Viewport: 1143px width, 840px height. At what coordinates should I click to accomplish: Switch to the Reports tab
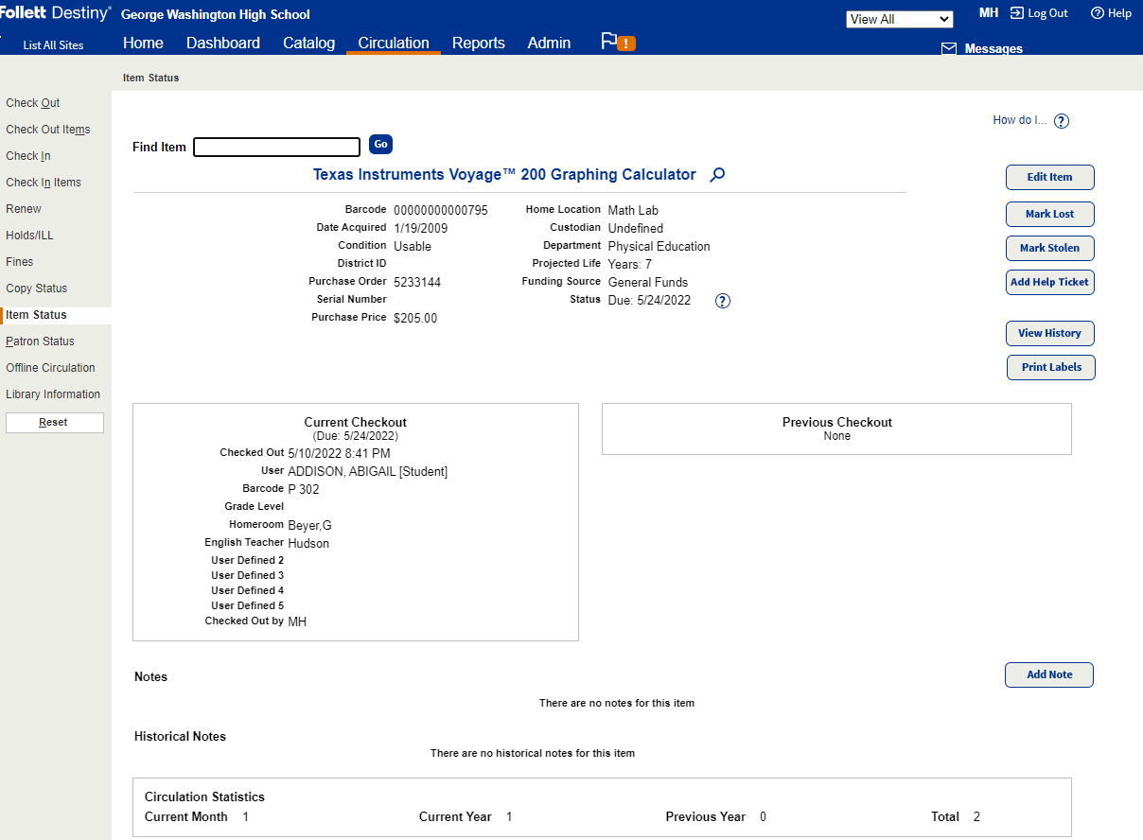point(478,43)
